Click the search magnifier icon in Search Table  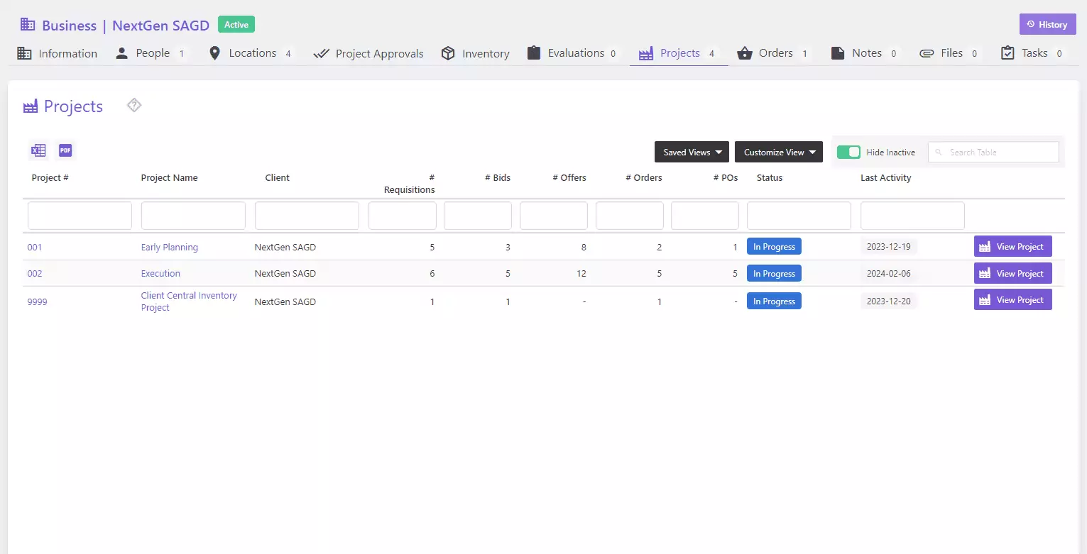pos(939,153)
